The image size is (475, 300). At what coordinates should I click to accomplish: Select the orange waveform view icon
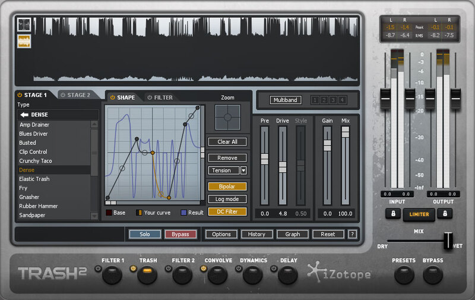pyautogui.click(x=25, y=41)
